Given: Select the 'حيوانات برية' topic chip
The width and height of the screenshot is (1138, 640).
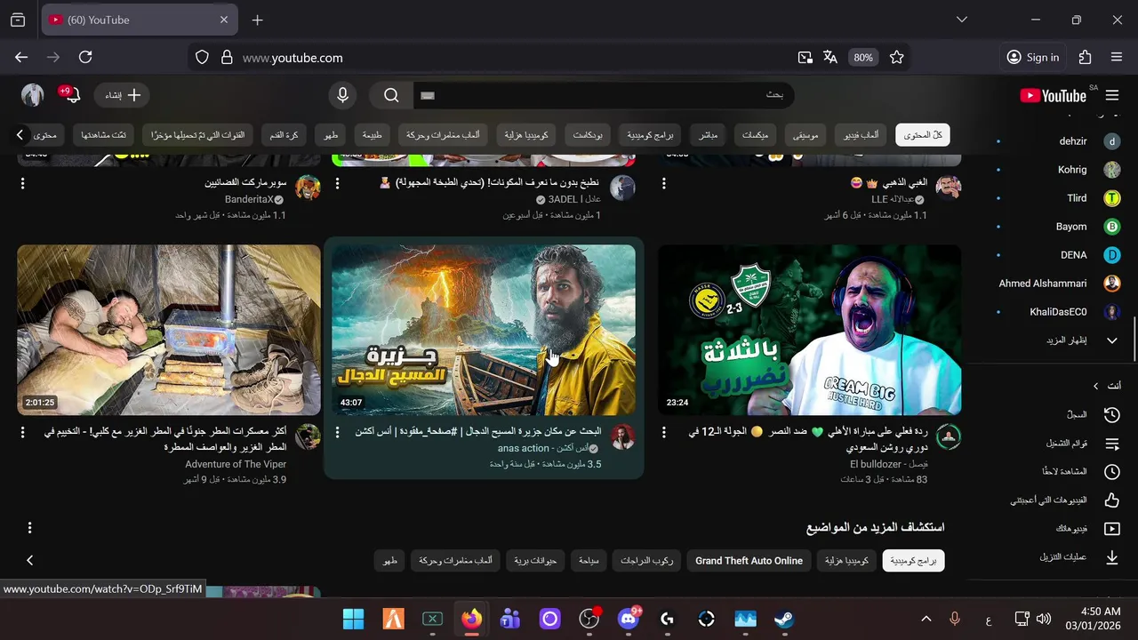Looking at the screenshot, I should coord(535,561).
